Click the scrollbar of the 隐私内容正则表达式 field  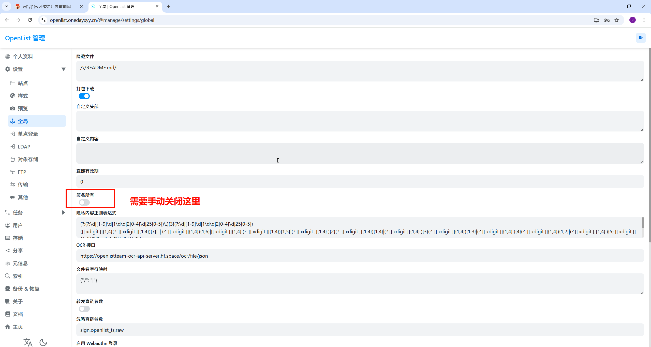pyautogui.click(x=643, y=223)
